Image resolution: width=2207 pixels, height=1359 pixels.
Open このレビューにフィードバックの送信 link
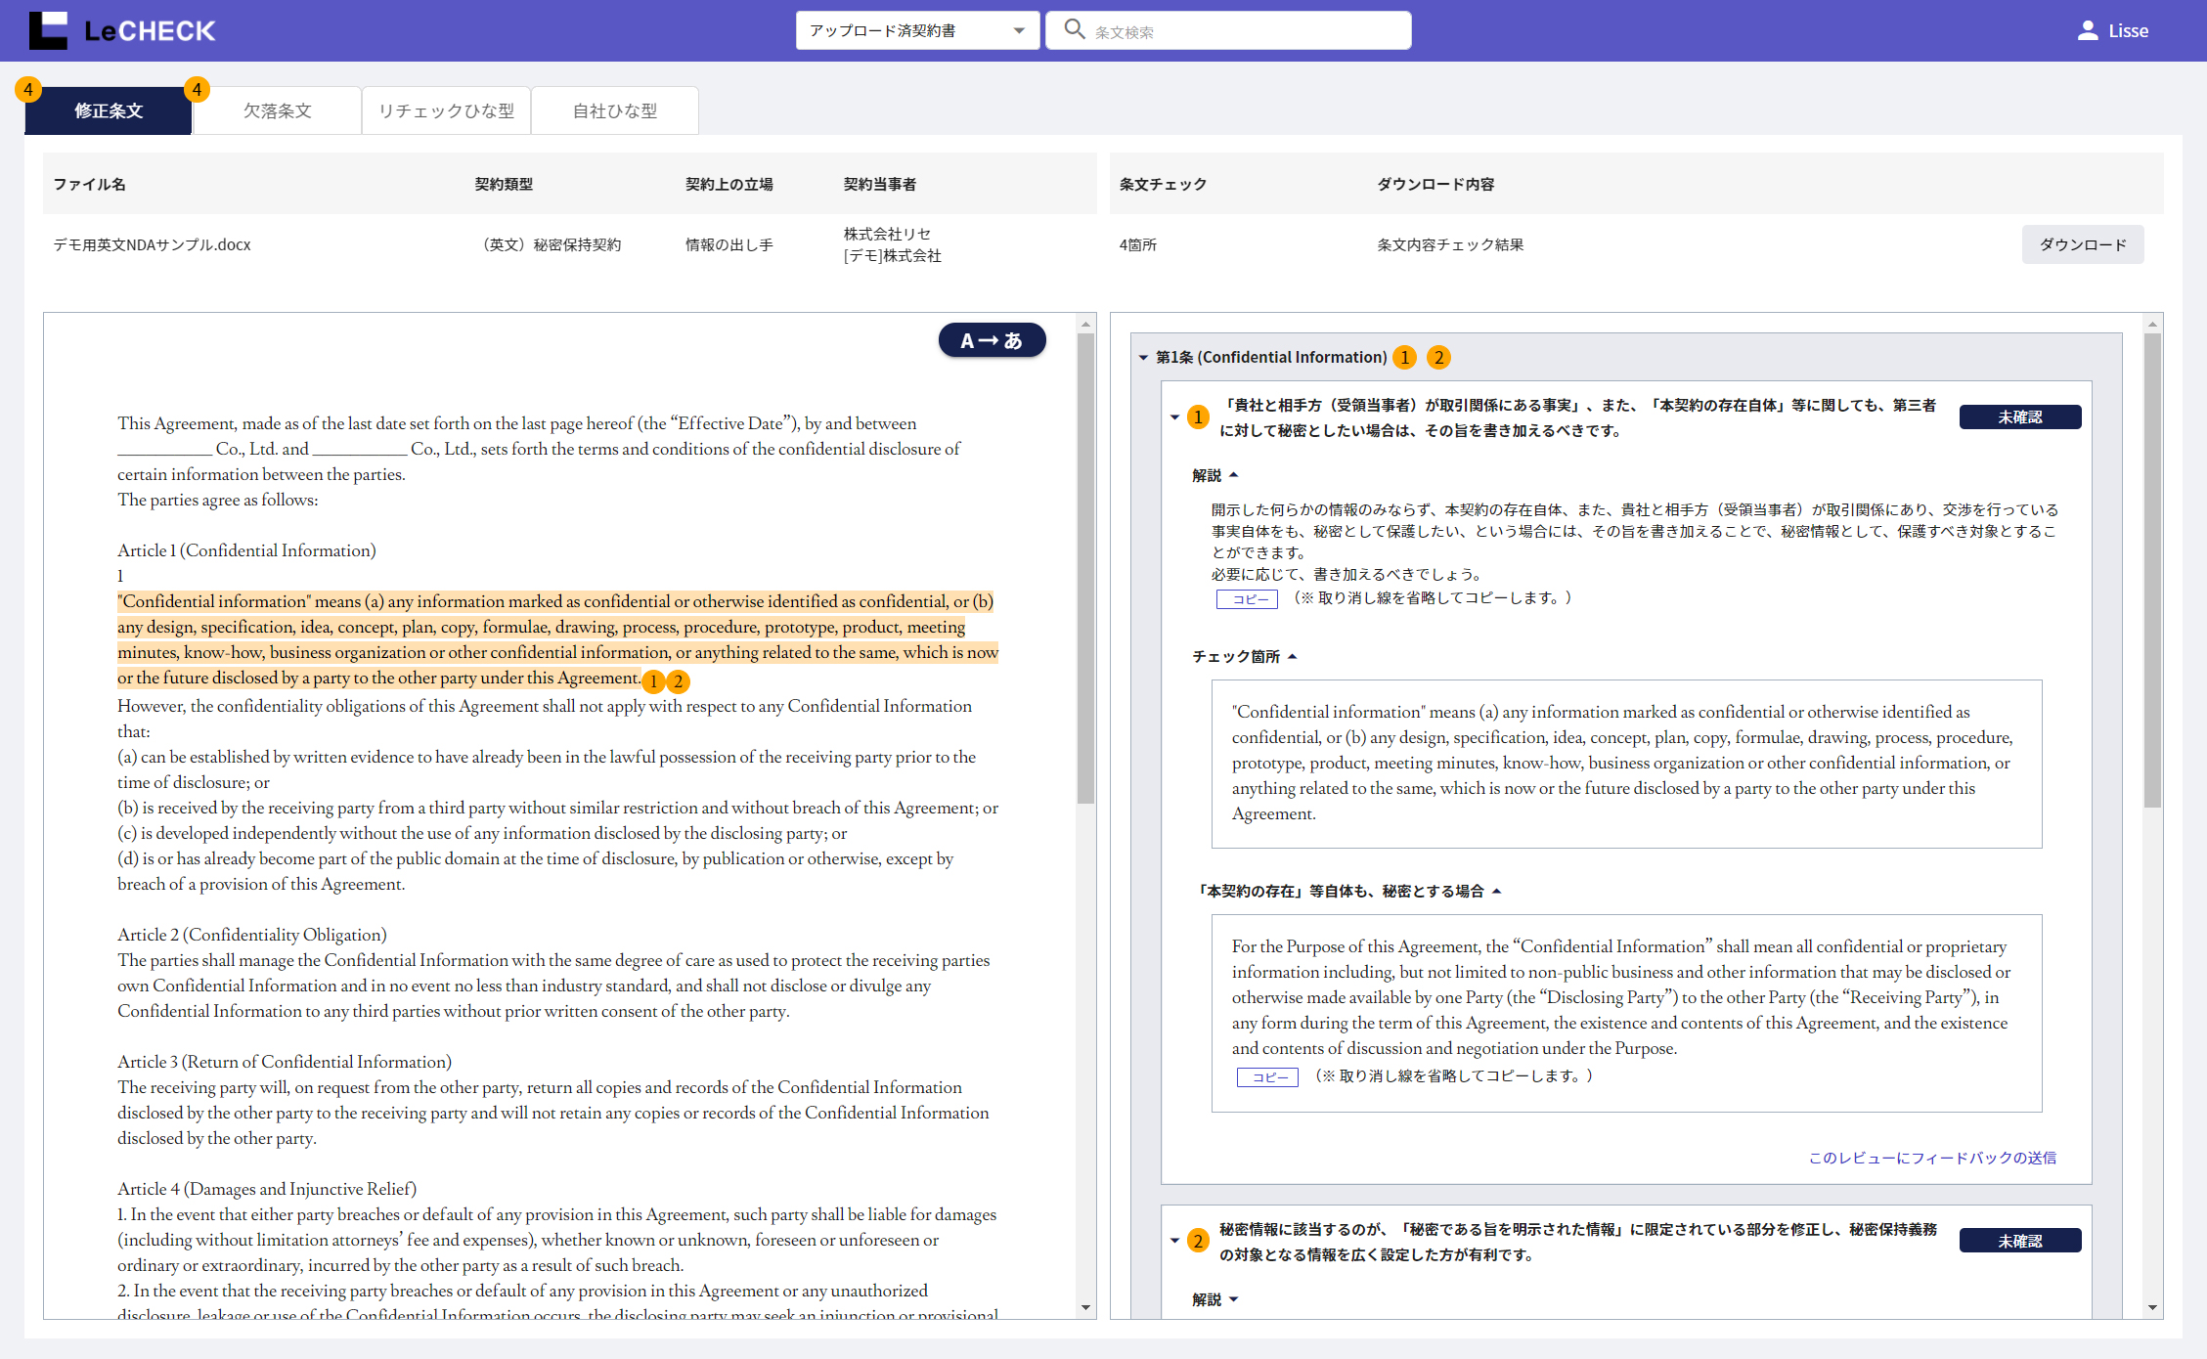(x=1932, y=1158)
